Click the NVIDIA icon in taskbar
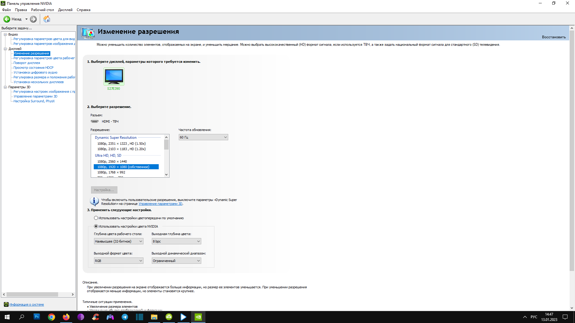The height and width of the screenshot is (323, 575). 198,317
